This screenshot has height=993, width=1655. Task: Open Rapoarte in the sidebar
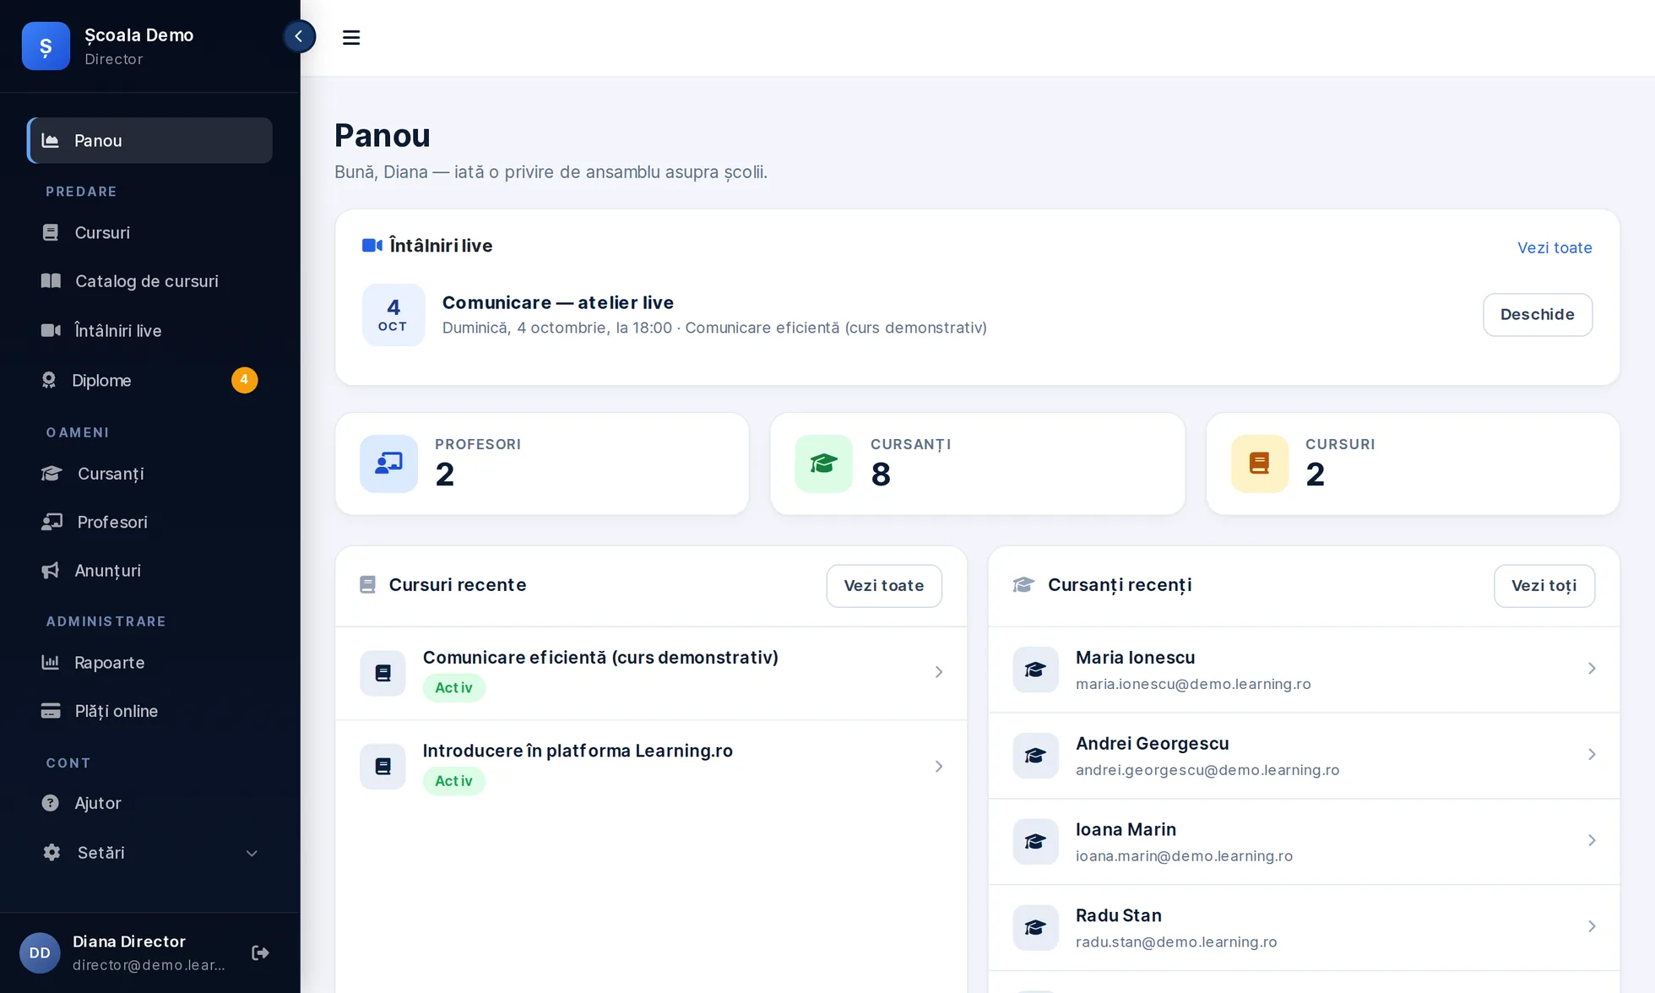(x=149, y=663)
